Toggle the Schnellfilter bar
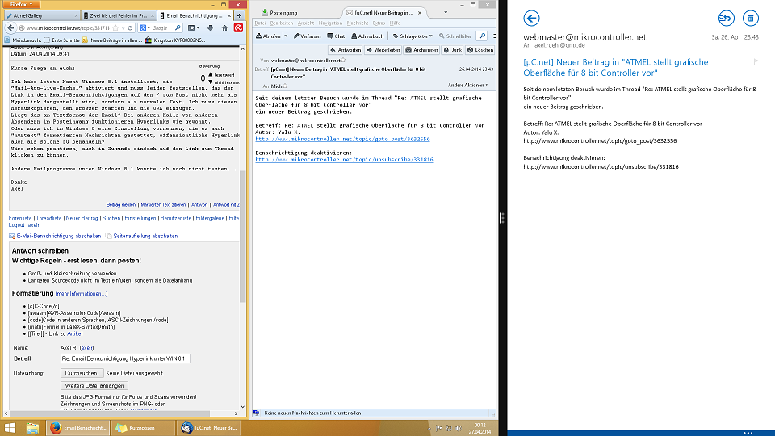The height and width of the screenshot is (436, 775). [455, 36]
